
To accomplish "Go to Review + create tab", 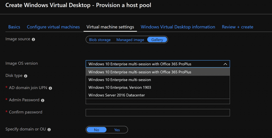I will (237, 27).
